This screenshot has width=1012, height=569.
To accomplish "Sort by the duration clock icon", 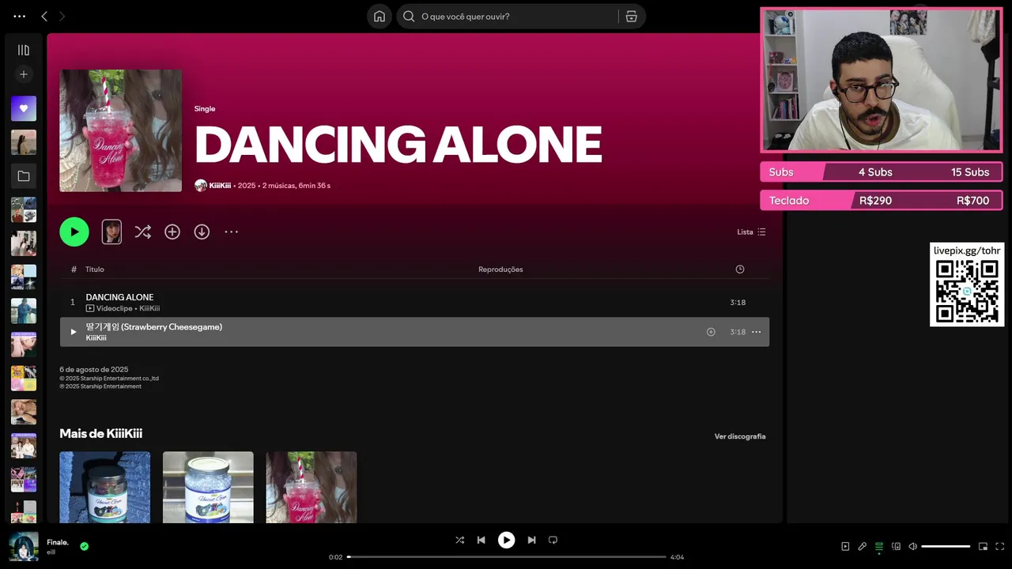I will coord(740,269).
